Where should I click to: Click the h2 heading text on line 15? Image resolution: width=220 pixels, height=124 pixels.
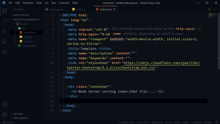[117, 92]
